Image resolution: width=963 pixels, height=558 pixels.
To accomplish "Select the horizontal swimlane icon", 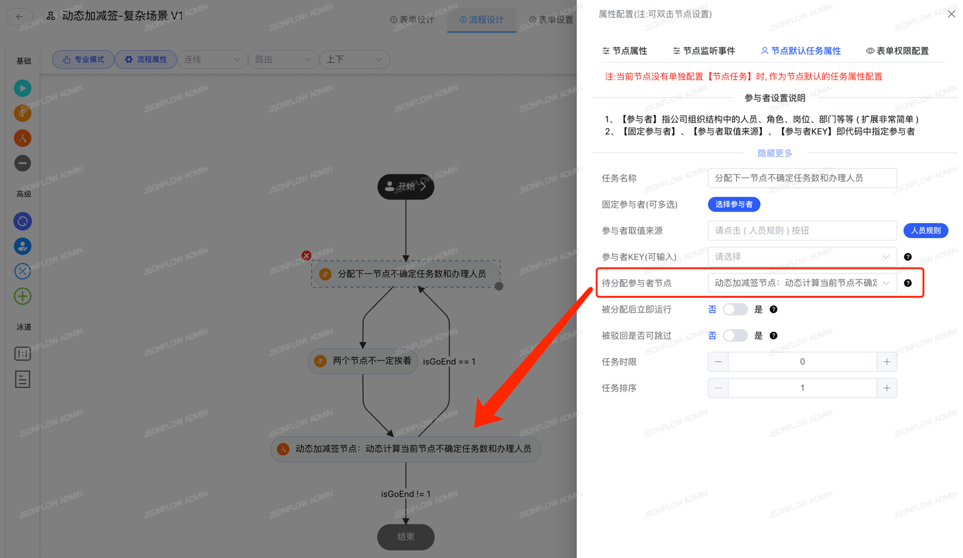I will tap(22, 379).
